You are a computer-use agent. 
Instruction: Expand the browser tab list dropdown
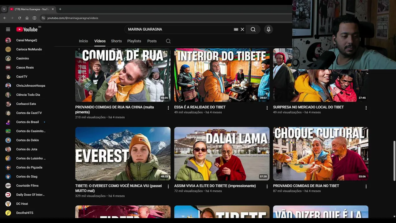point(4,9)
